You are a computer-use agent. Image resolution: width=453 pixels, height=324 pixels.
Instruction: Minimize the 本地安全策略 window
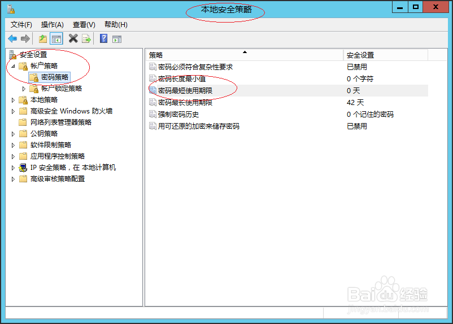pos(400,7)
